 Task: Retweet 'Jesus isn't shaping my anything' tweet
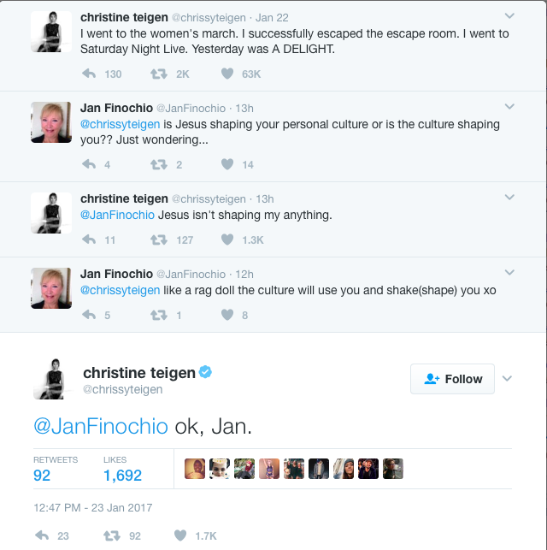pyautogui.click(x=159, y=240)
